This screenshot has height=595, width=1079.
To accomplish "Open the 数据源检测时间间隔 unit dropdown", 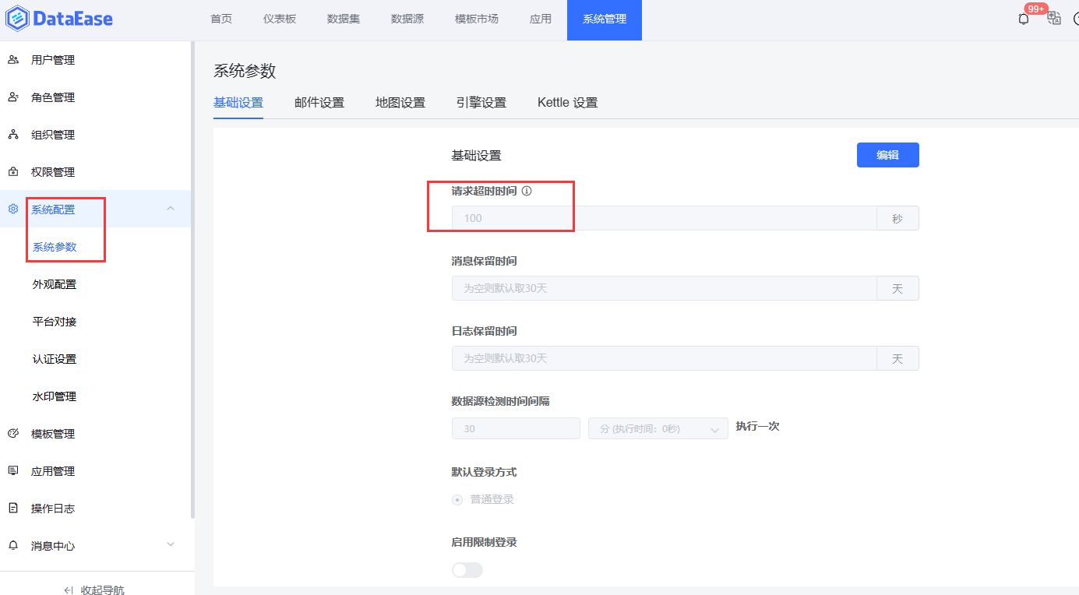I will click(x=658, y=428).
